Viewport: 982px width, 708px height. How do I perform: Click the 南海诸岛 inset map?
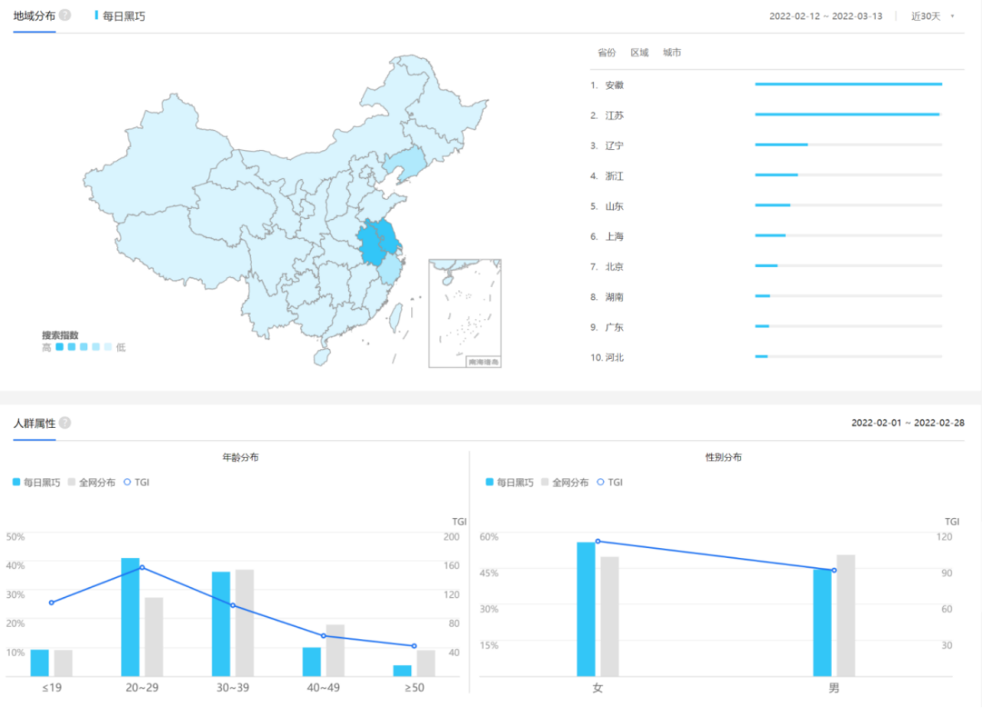pyautogui.click(x=465, y=313)
